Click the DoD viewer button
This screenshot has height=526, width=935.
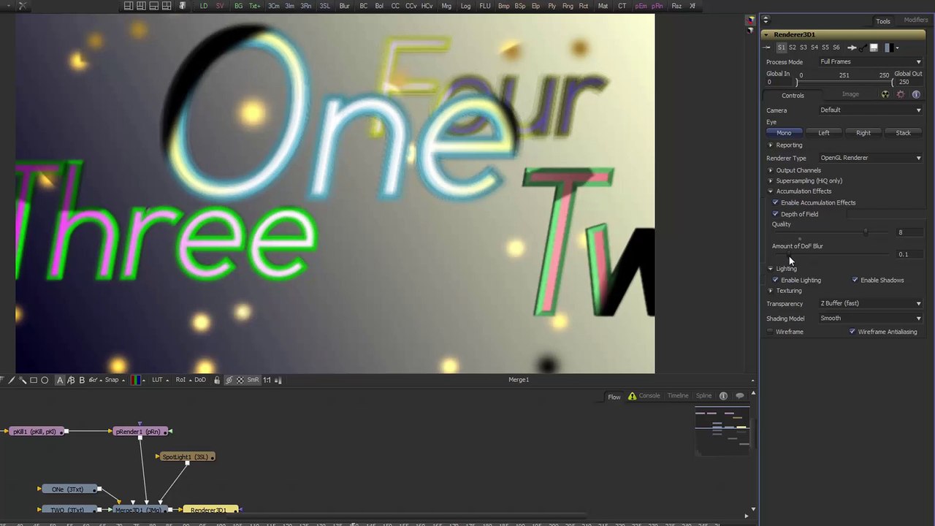tap(200, 380)
